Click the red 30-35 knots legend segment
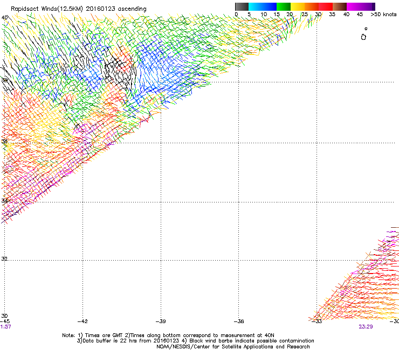 (x=326, y=6)
